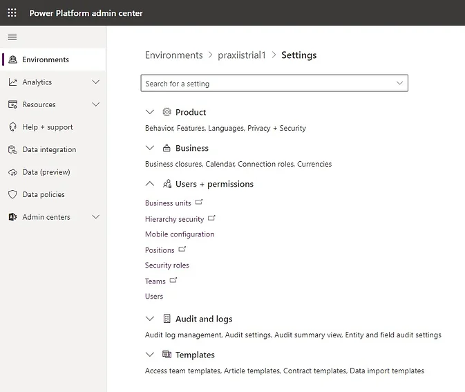This screenshot has height=392, width=465.
Task: Click external-link icon beside Business units
Action: (199, 202)
